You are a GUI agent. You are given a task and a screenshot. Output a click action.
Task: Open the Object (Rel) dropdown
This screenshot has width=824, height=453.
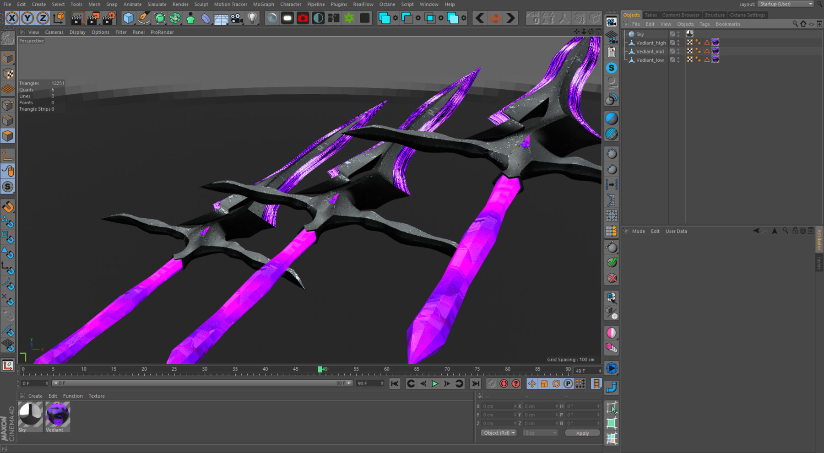499,433
